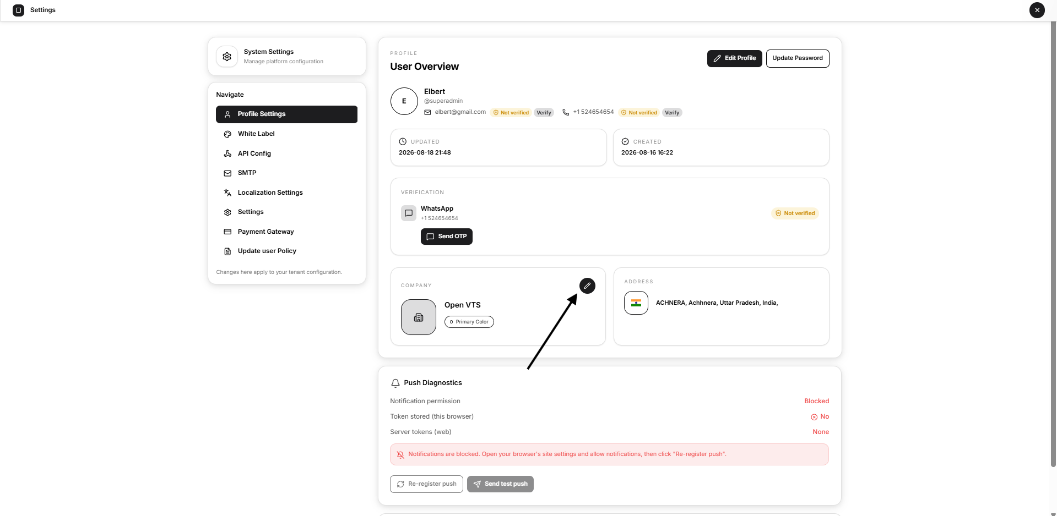Click Verify next to the email address

pyautogui.click(x=544, y=113)
